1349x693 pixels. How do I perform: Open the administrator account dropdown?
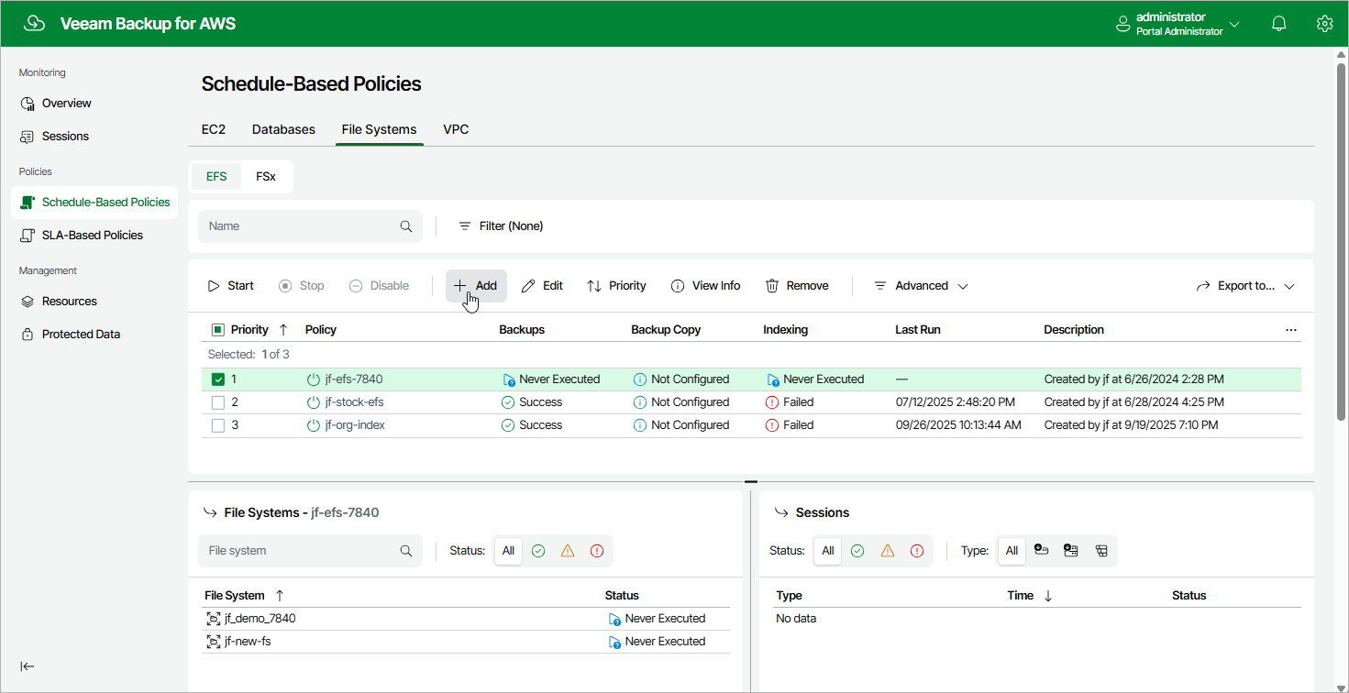(x=1178, y=24)
